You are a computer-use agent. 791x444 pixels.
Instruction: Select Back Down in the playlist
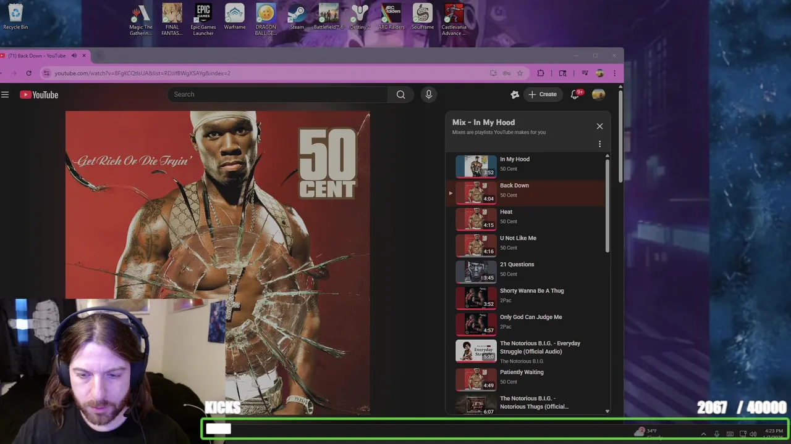point(525,192)
